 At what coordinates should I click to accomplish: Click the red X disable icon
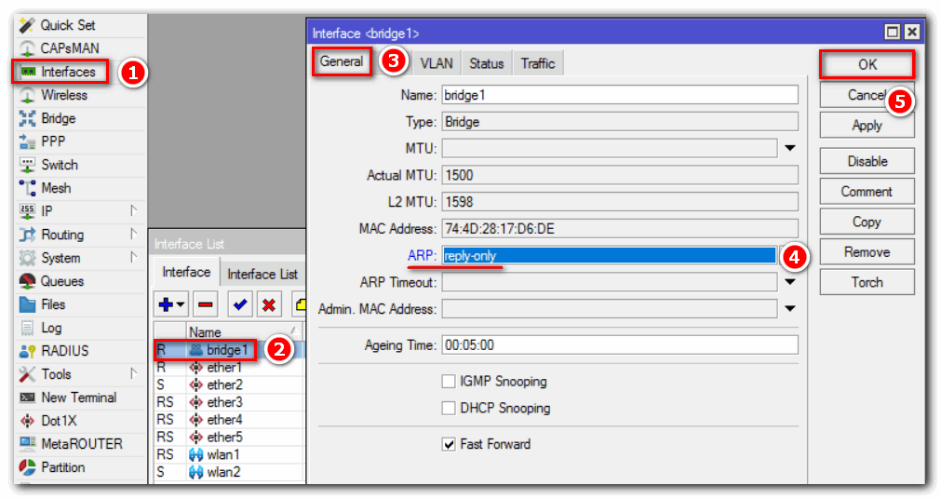pyautogui.click(x=269, y=304)
